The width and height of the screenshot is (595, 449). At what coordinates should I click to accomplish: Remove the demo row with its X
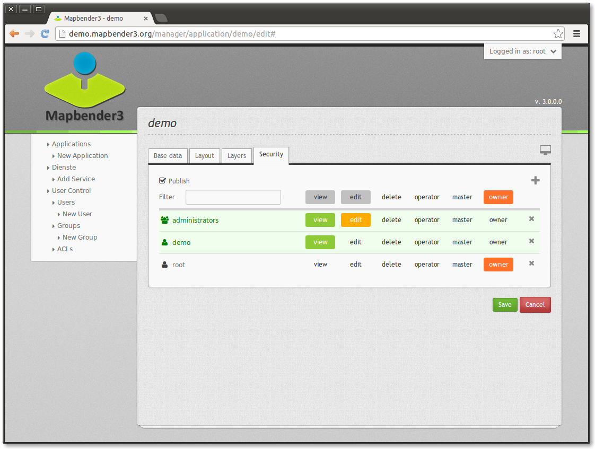(532, 241)
